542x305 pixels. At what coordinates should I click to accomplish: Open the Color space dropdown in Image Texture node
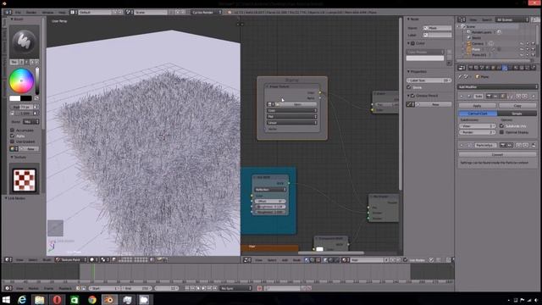pos(291,111)
